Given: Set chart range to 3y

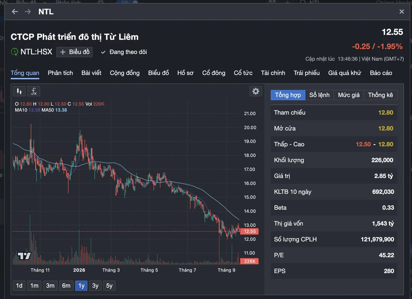Looking at the screenshot, I should click(95, 286).
